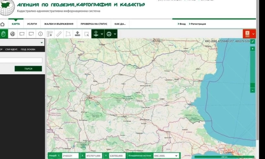Image resolution: width=265 pixels, height=159 pixels.
Task: Zoom out with the minus button
Action: tap(252, 91)
